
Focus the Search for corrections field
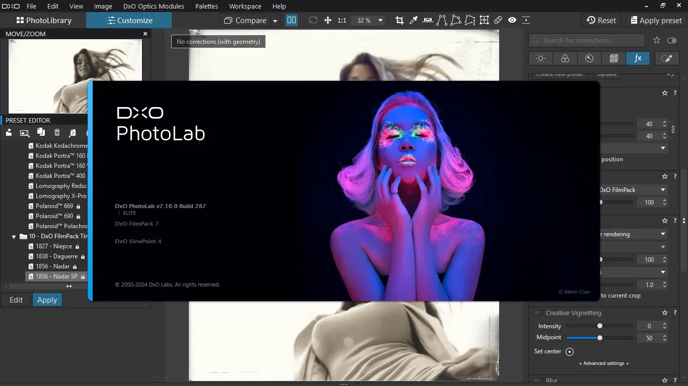pyautogui.click(x=587, y=40)
